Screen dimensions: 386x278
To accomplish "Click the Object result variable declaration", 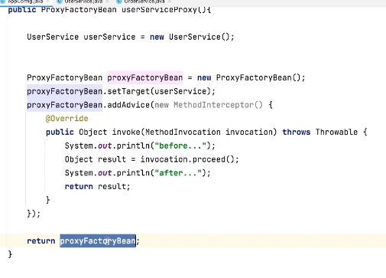I will click(96, 159).
